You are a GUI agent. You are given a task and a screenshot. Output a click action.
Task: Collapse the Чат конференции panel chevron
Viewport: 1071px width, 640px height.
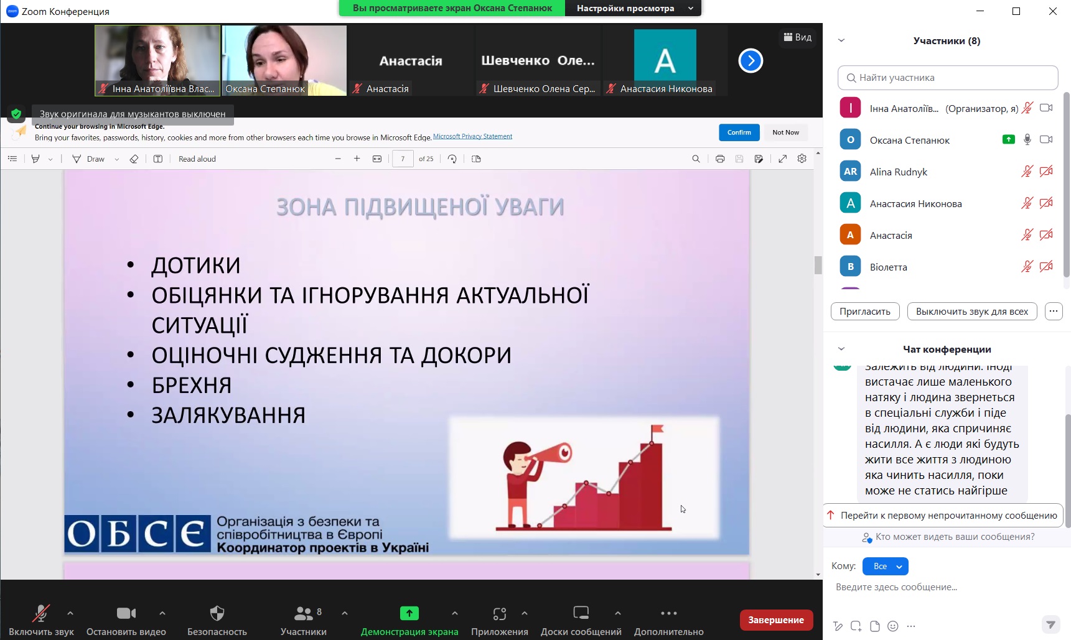point(841,349)
